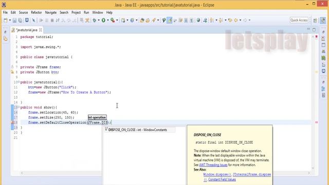Open the File menu
The height and width of the screenshot is (185, 329).
[x=5, y=12]
